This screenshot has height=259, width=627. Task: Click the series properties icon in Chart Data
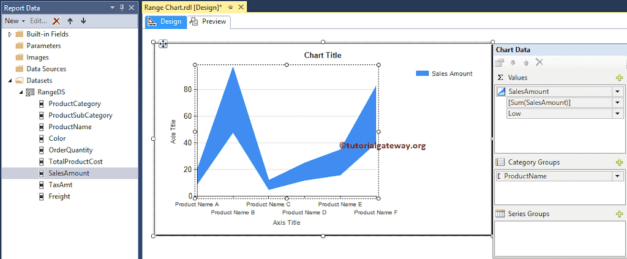[x=500, y=62]
